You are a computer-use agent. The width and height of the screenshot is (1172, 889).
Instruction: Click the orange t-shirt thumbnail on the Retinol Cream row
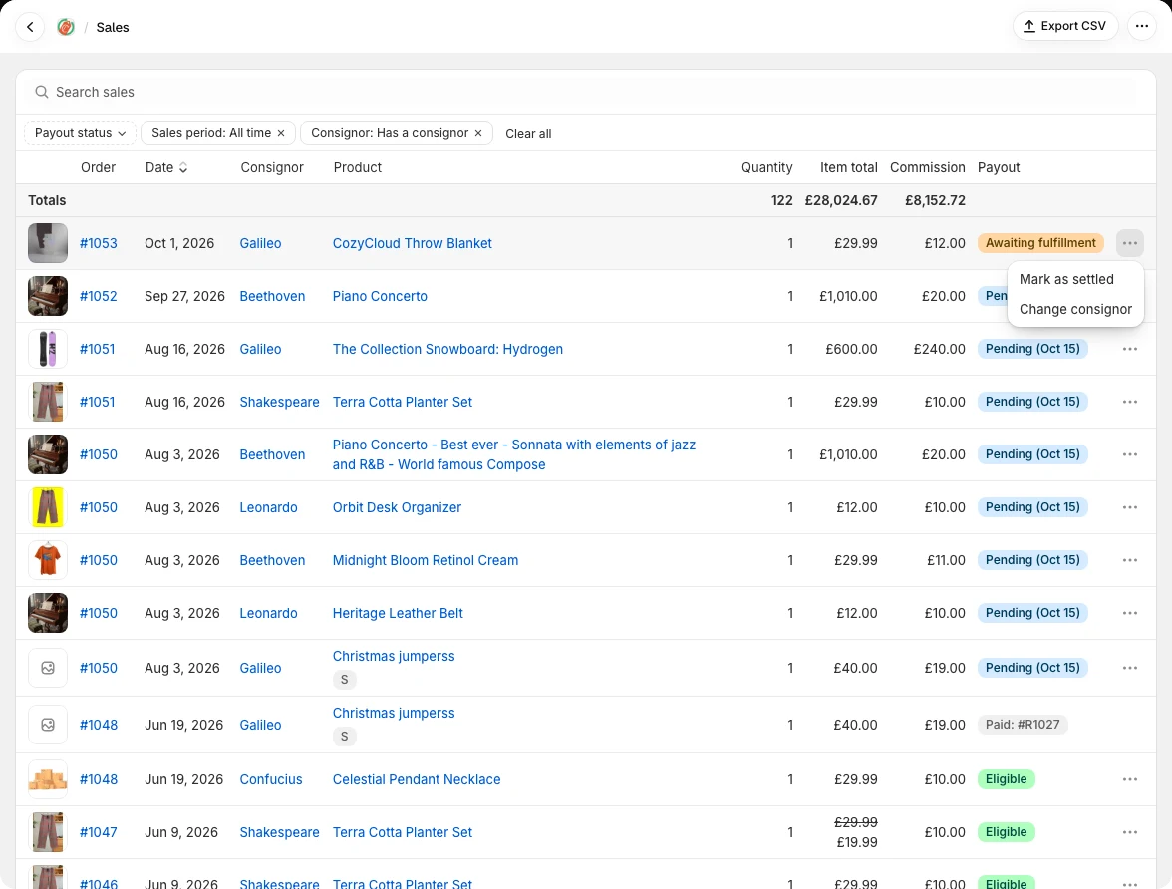(48, 560)
